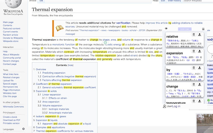Click the Log in link in the panel

coord(176,106)
